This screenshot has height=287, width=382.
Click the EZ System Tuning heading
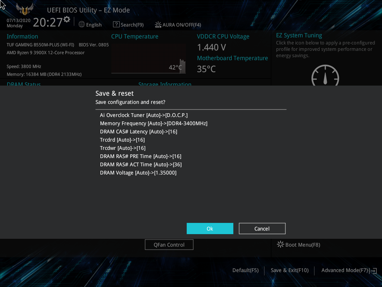pyautogui.click(x=299, y=36)
